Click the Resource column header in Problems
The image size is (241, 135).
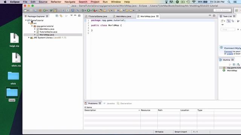(149, 110)
